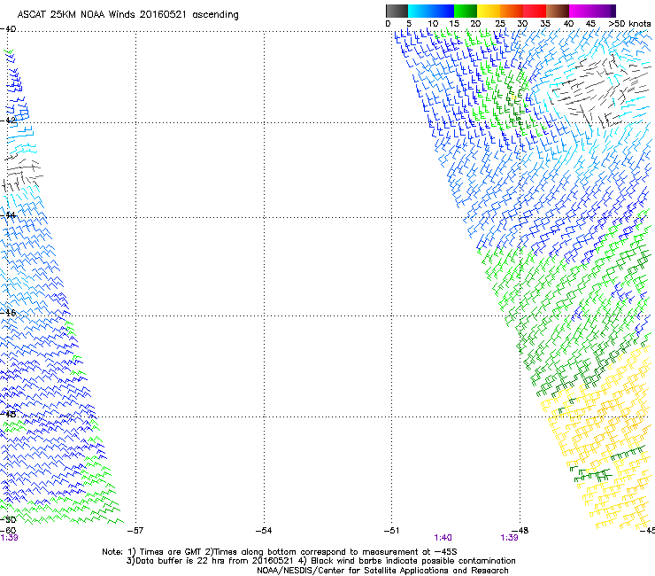This screenshot has width=655, height=576.
Task: Click the -48 longitude axis label
Action: (520, 531)
